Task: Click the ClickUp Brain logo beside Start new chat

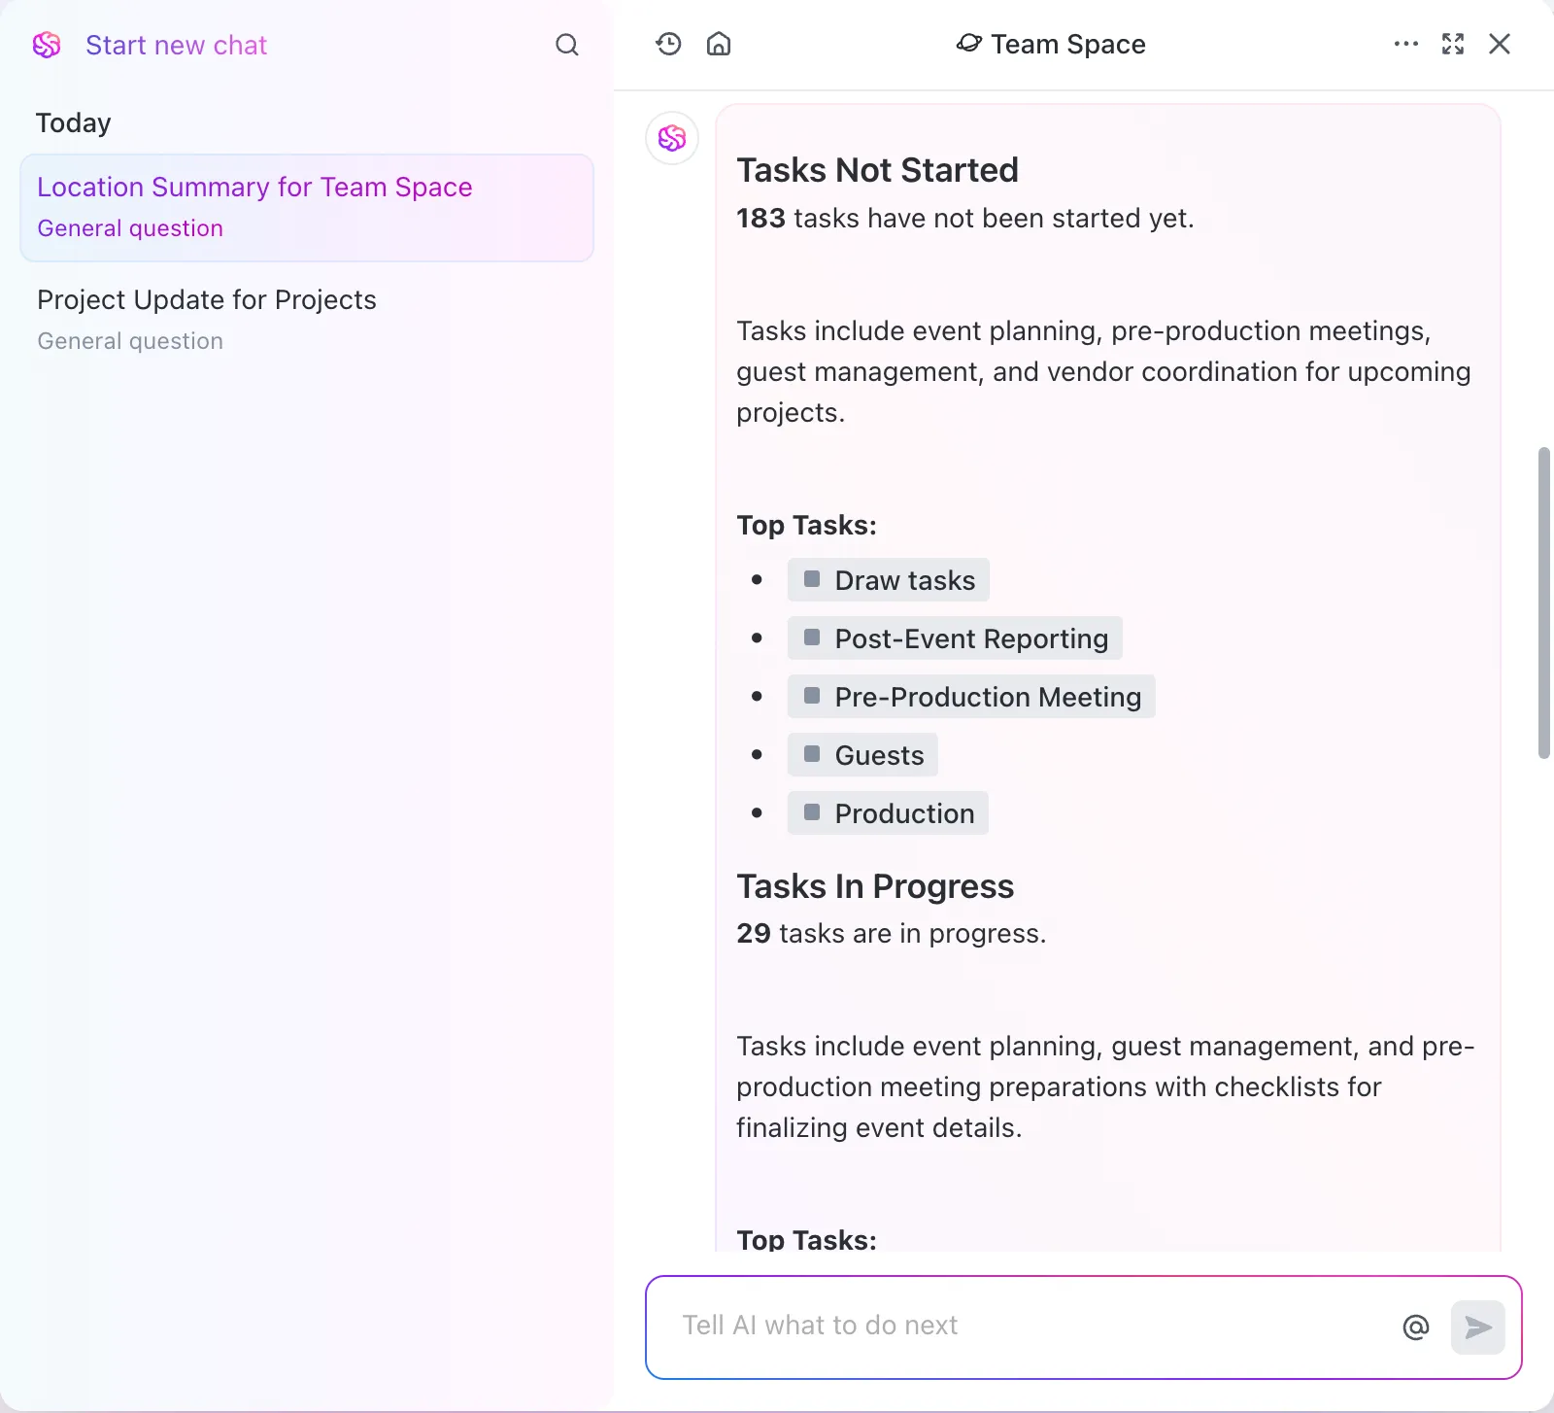Action: (47, 45)
